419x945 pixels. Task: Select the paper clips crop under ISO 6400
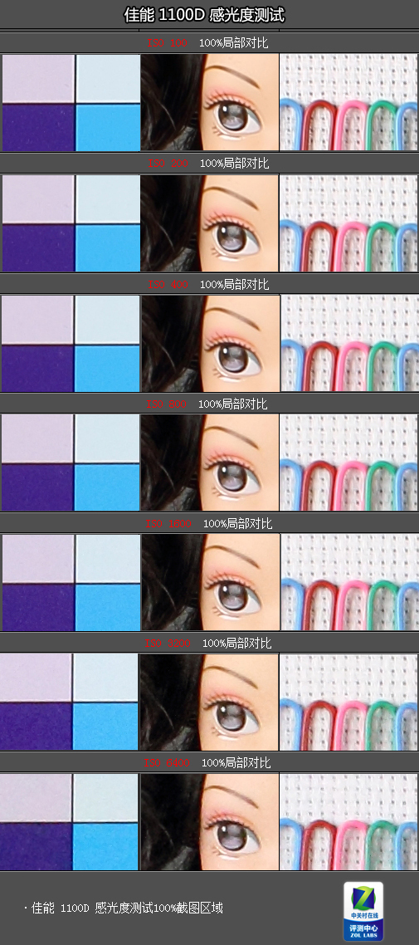point(349,822)
